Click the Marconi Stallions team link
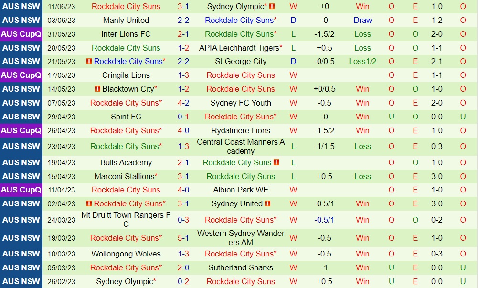Viewport: 478px width, 288px height. [x=124, y=176]
